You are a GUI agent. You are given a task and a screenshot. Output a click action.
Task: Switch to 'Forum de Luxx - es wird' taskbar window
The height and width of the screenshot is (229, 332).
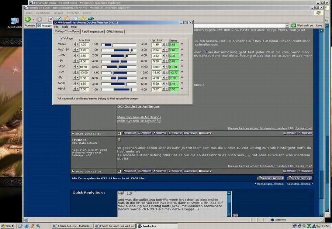115,226
